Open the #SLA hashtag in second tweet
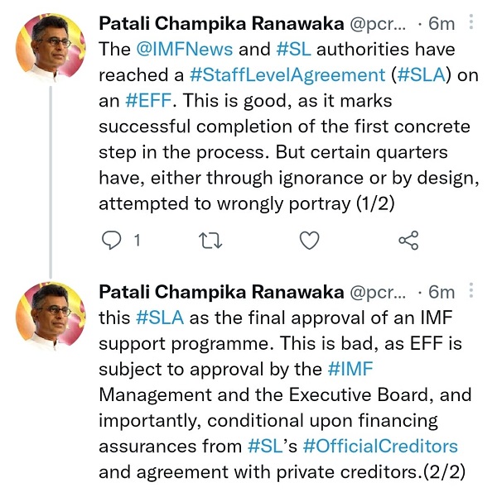The height and width of the screenshot is (492, 497). [x=160, y=318]
